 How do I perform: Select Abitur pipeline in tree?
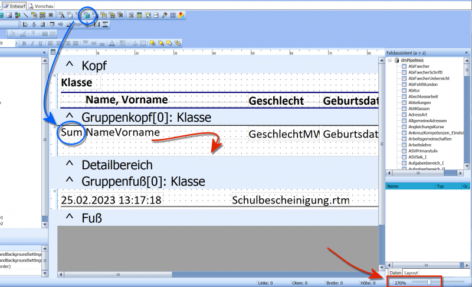pos(414,91)
